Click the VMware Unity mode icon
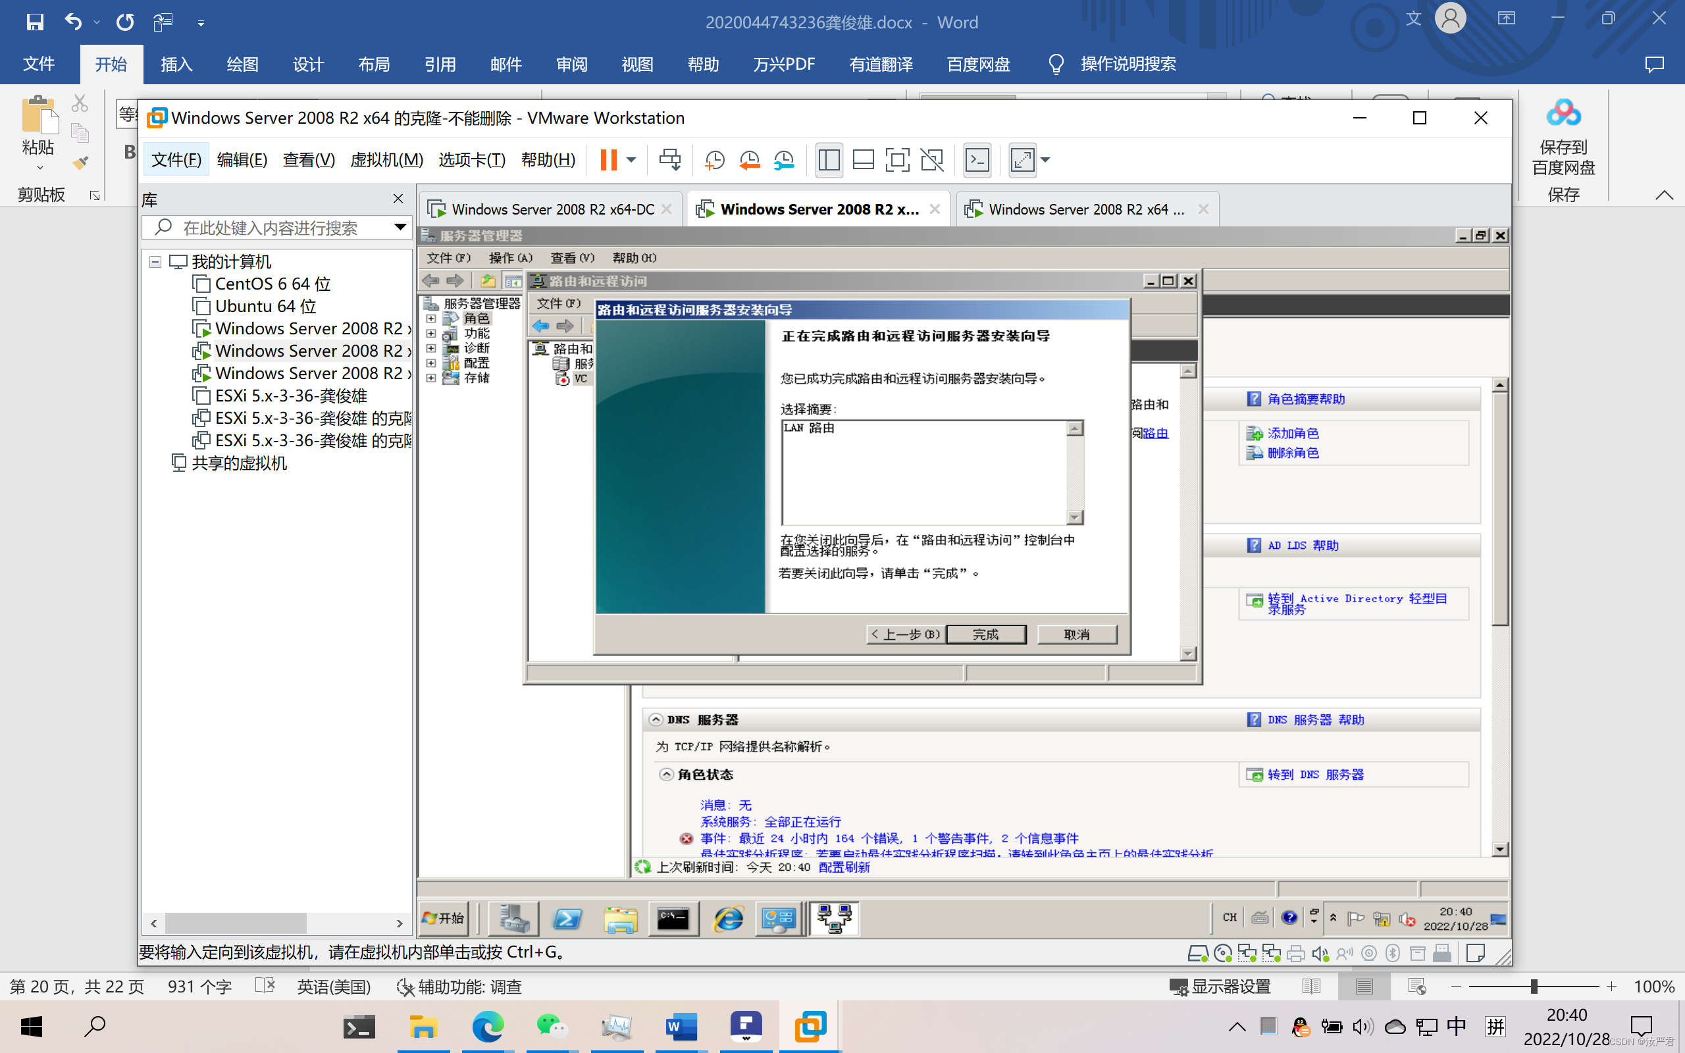 (931, 160)
